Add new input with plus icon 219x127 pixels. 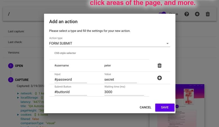(x=159, y=78)
